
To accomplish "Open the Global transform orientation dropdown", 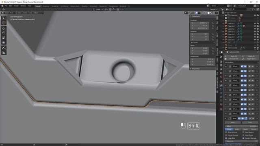I will [x=98, y=9].
